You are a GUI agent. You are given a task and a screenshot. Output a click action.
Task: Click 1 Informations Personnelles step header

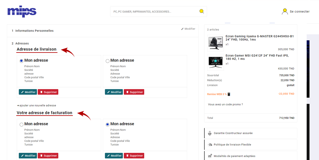33,31
